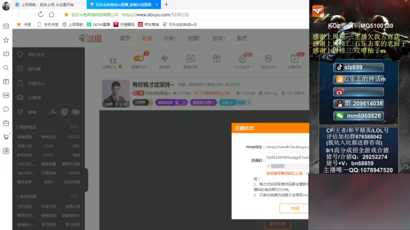The image size is (410, 230).
Task: Open the search magnifier in browser sidebar
Action: coord(6,68)
